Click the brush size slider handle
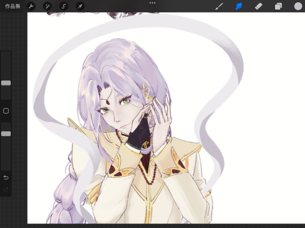The image size is (305, 228). tap(6, 83)
